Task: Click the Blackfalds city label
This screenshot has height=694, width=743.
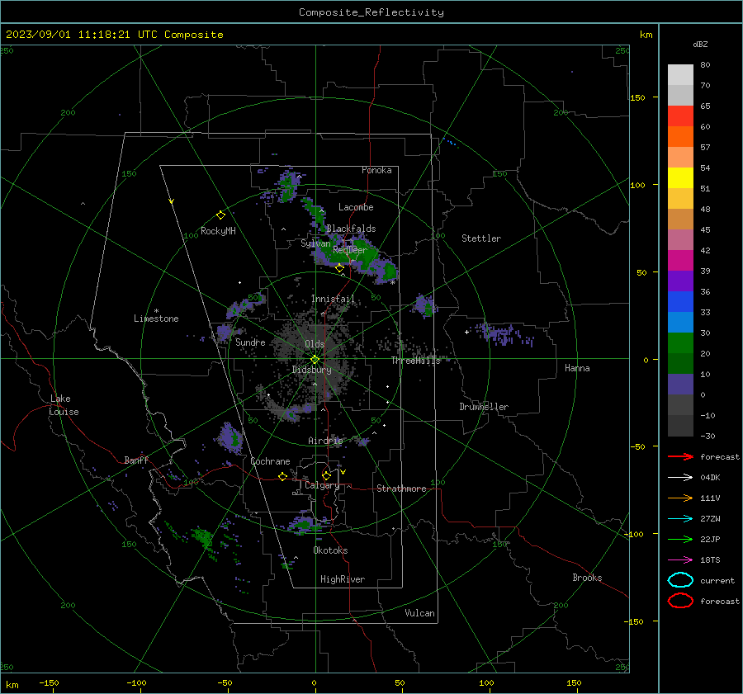Action: click(351, 229)
